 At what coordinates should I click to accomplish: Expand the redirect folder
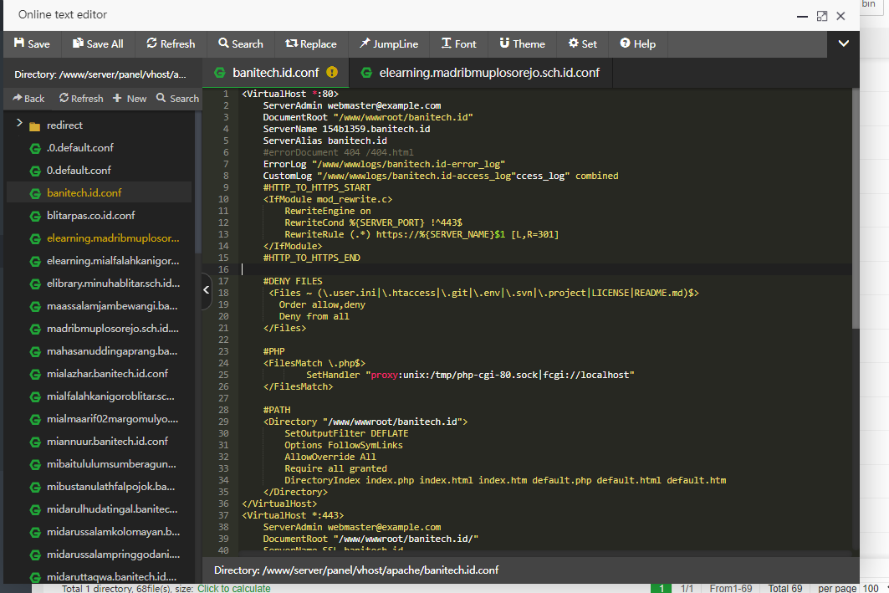click(18, 125)
